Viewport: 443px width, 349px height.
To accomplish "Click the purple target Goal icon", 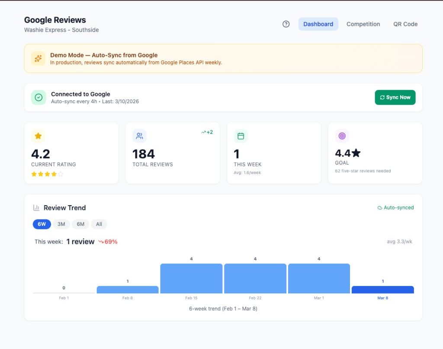I will [342, 136].
